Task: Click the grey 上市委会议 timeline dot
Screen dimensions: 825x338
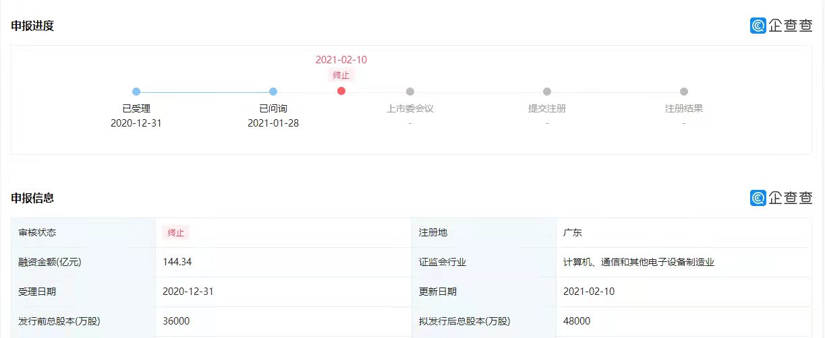Action: pos(410,92)
